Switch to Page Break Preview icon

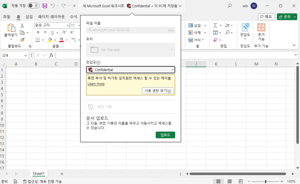pos(241,181)
